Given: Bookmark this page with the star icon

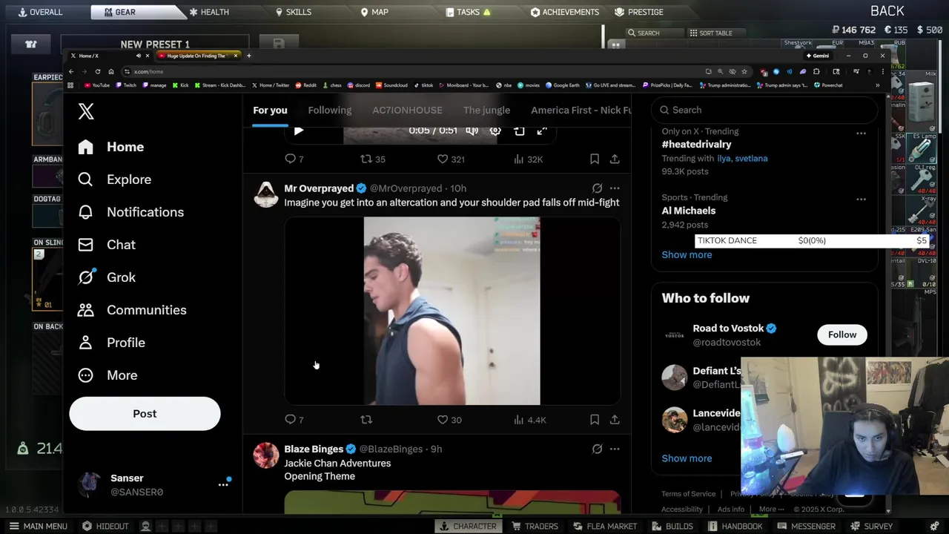Looking at the screenshot, I should 744,71.
